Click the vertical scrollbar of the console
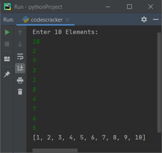The width and height of the screenshot is (162, 153). (x=159, y=82)
